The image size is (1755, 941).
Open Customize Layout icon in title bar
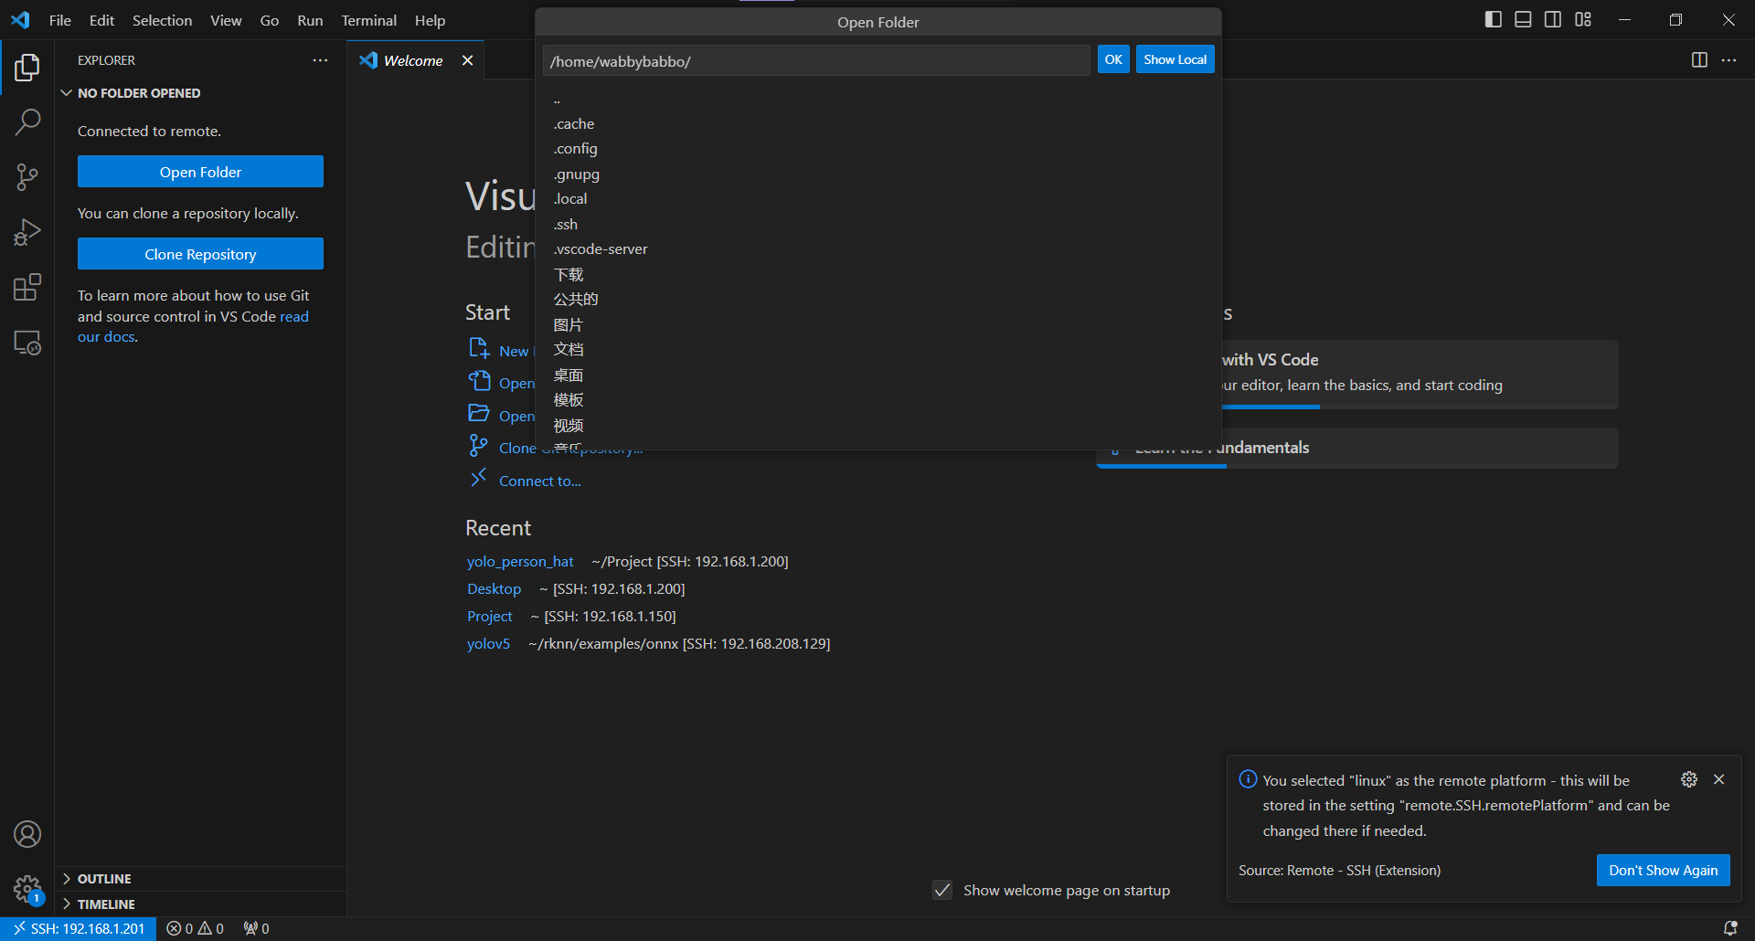[1583, 19]
